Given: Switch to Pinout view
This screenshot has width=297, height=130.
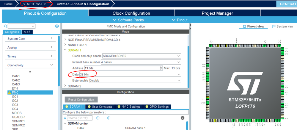Looking at the screenshot, I should [x=253, y=26].
